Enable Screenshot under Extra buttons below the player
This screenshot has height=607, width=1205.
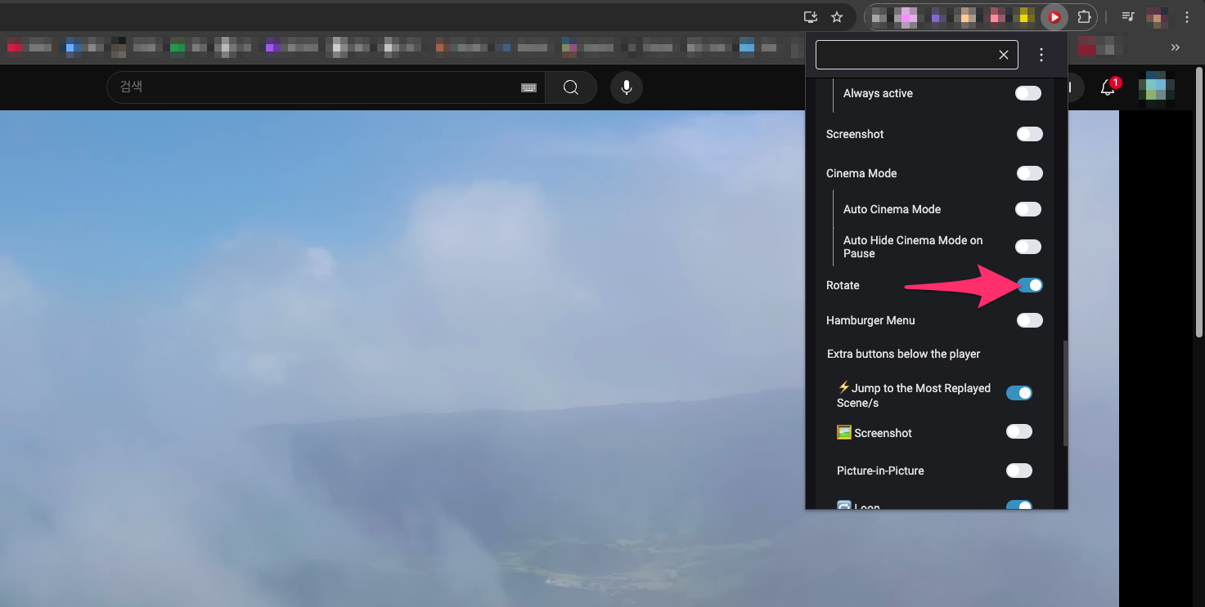coord(1019,431)
